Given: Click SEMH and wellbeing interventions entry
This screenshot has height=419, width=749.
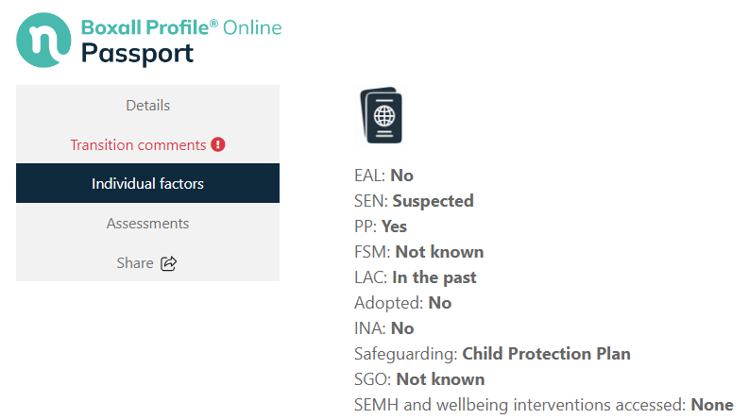Looking at the screenshot, I should (x=544, y=405).
